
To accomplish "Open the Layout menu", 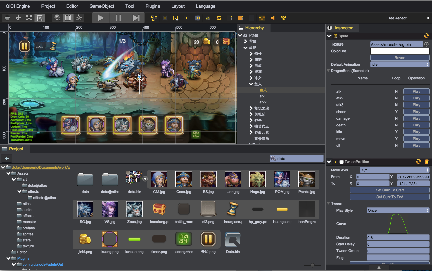I will coord(178,6).
